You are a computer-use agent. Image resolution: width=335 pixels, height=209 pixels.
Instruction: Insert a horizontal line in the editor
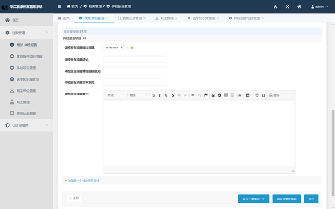(232, 95)
